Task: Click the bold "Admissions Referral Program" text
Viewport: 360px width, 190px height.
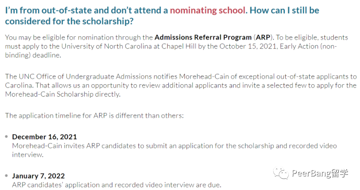Action: pos(203,38)
